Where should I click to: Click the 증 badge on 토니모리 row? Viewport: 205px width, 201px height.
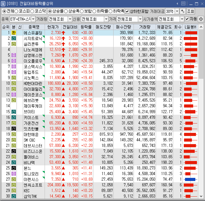click(14, 174)
